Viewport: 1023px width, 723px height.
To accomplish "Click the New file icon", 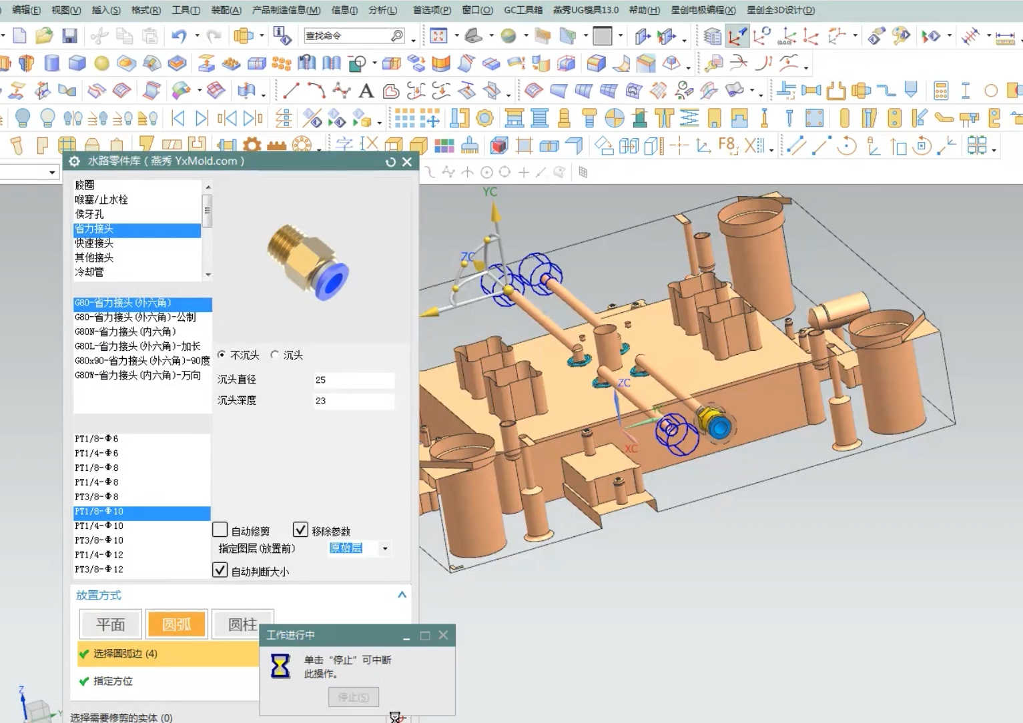I will (20, 36).
